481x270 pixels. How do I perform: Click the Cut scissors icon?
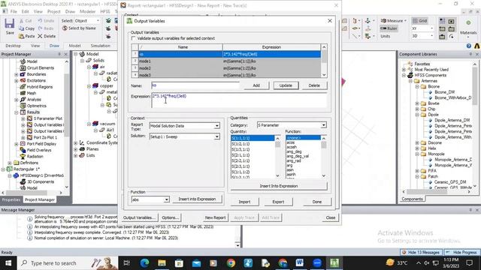coord(22,21)
